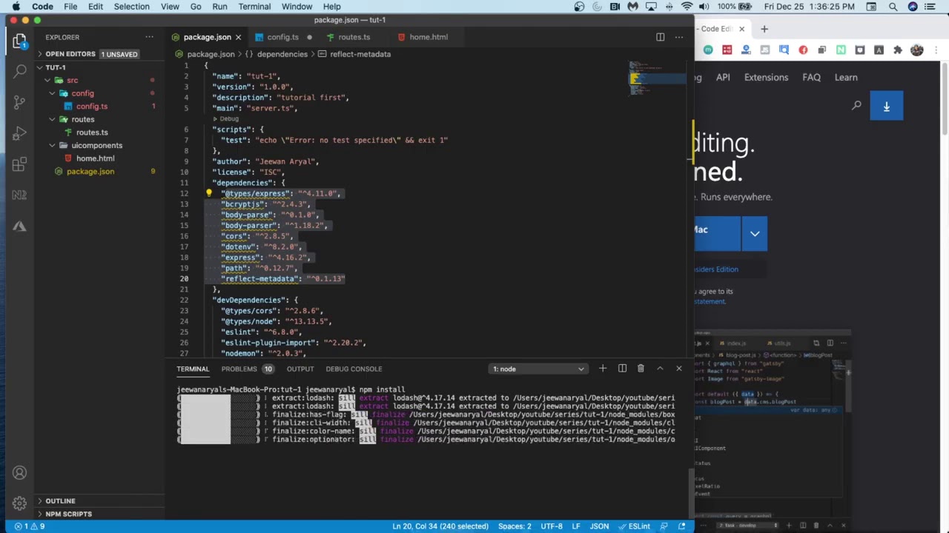This screenshot has width=949, height=533.
Task: Click the Spaces: 2 indentation setting
Action: [x=515, y=526]
